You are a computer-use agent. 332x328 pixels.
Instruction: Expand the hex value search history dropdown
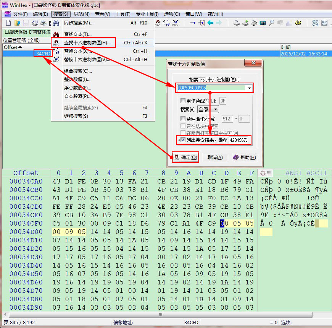249,88
